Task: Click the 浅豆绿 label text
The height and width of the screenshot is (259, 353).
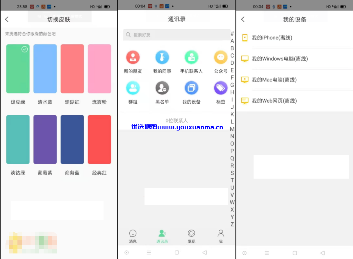Action: click(18, 102)
